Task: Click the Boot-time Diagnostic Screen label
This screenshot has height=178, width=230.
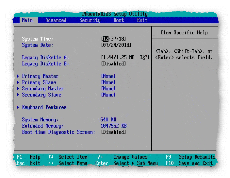Action: coord(58,132)
